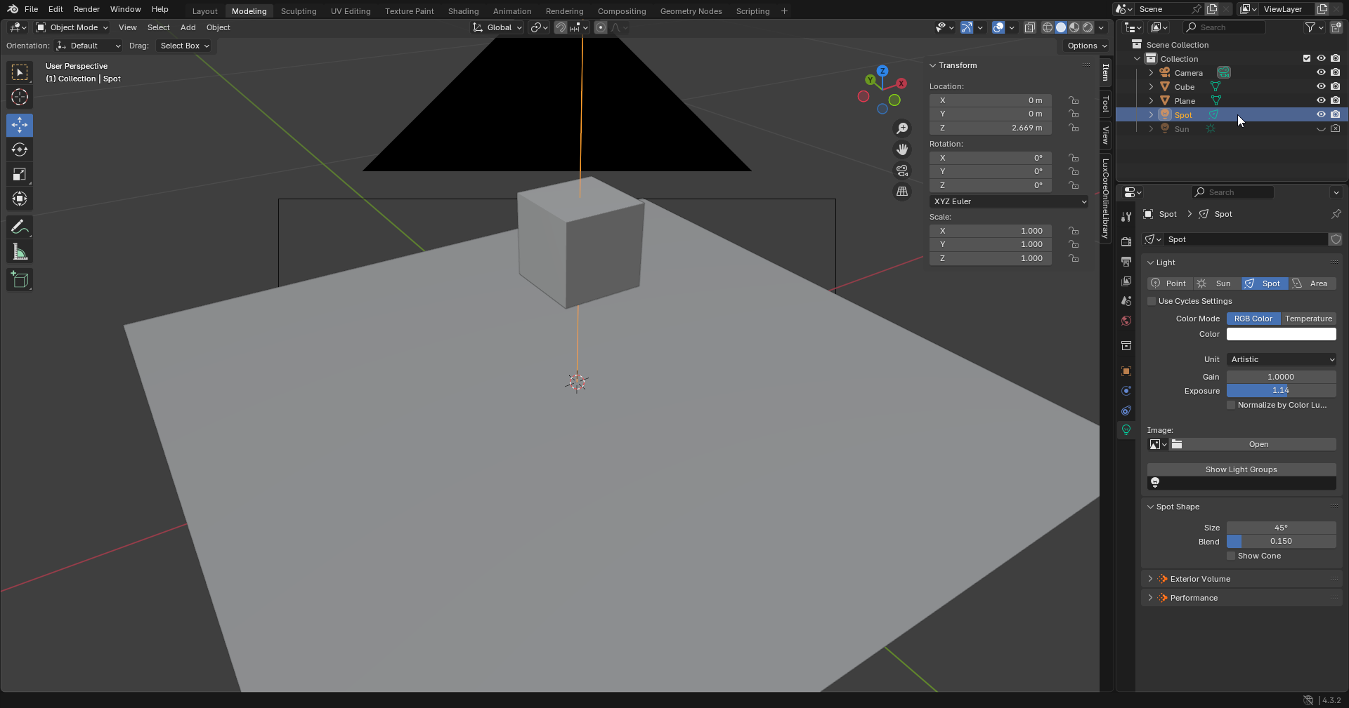
Task: Click the 3D Cursor tool
Action: tap(20, 98)
